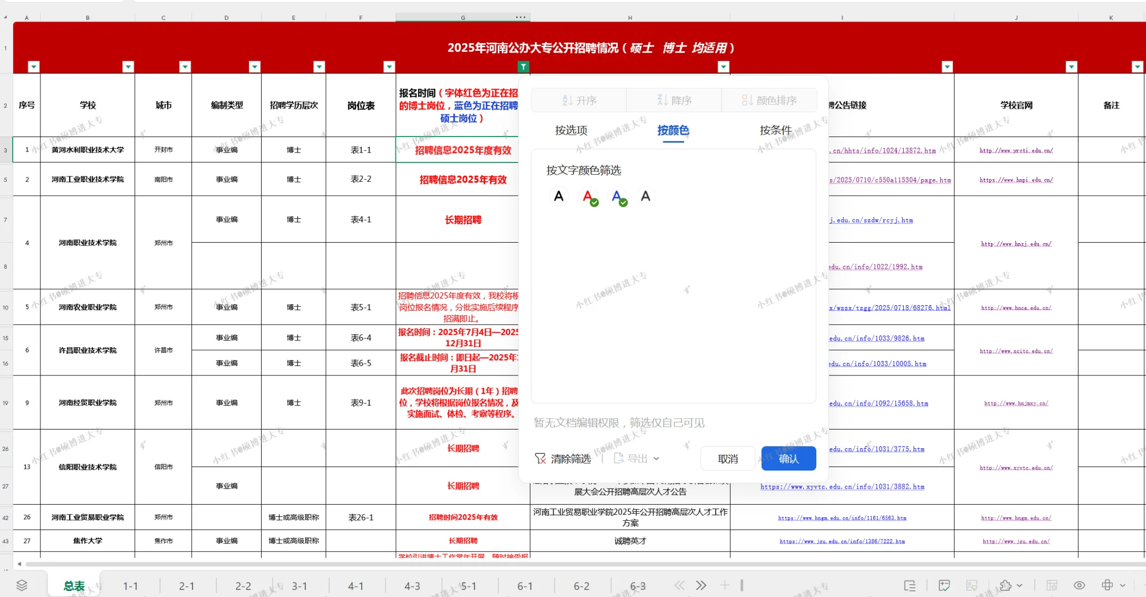The width and height of the screenshot is (1146, 597).
Task: Click the next sheets double-arrow
Action: click(701, 585)
